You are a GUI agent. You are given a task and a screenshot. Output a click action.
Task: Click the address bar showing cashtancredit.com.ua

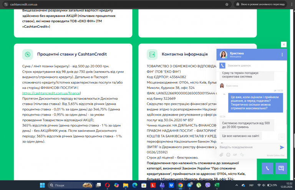pos(117,4)
